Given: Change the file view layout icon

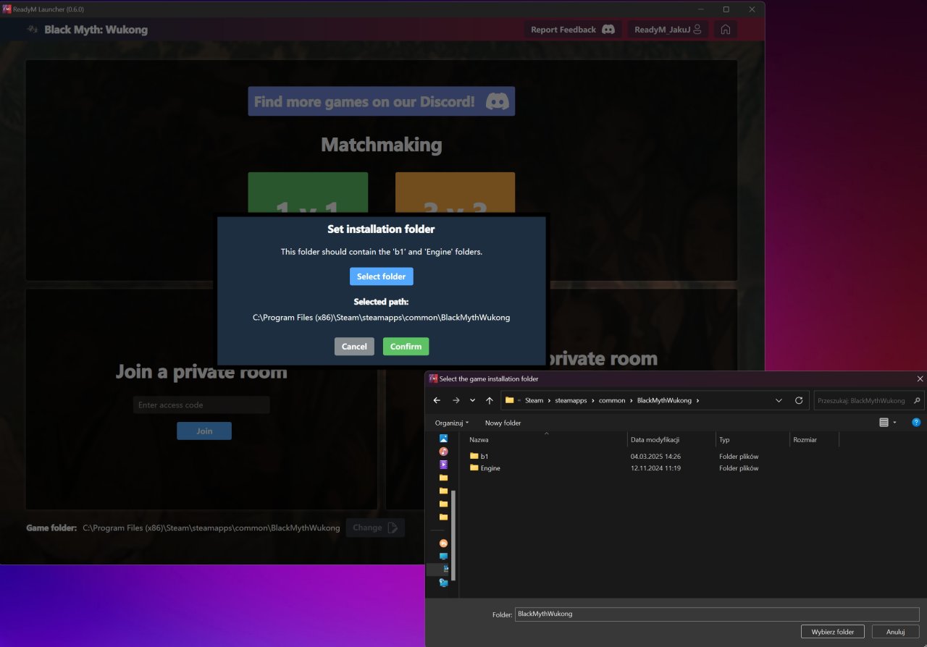Looking at the screenshot, I should (x=884, y=423).
